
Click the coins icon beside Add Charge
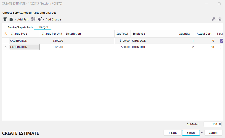pyautogui.click(x=40, y=19)
